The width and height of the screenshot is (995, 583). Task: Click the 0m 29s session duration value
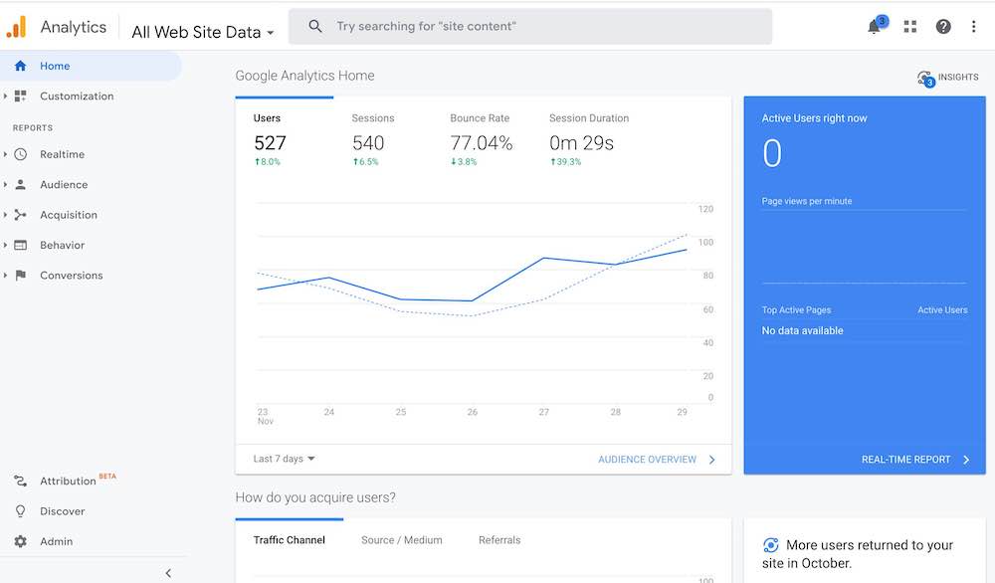point(581,142)
